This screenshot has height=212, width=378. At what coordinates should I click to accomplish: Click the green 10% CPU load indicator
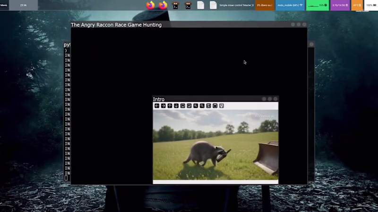(318, 5)
